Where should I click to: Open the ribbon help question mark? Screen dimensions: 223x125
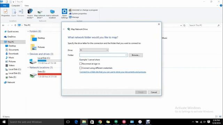coord(221,6)
